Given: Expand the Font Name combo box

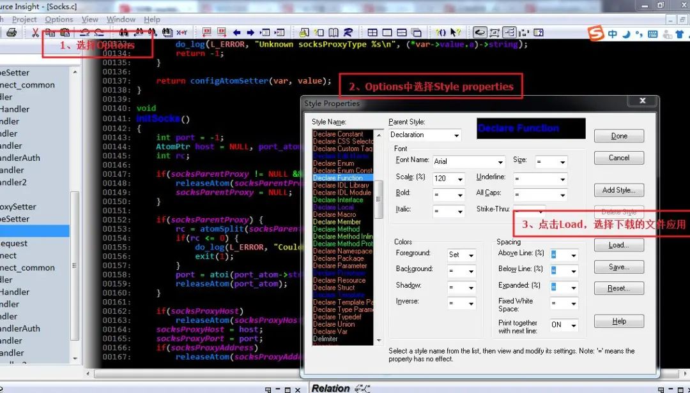Looking at the screenshot, I should point(500,162).
